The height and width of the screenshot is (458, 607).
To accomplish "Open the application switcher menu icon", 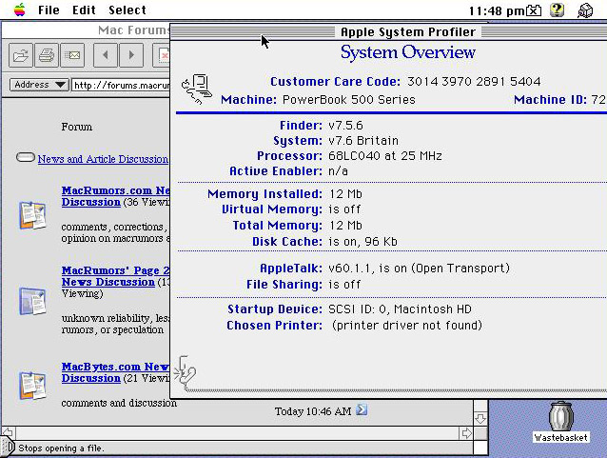I will coord(585,10).
